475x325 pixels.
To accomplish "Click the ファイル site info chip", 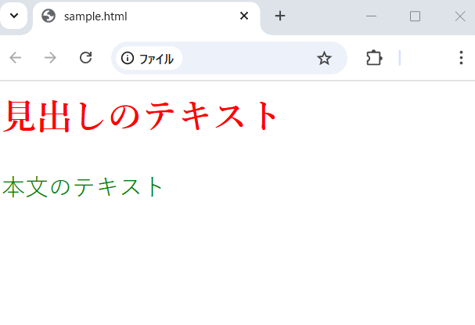I will pos(149,58).
